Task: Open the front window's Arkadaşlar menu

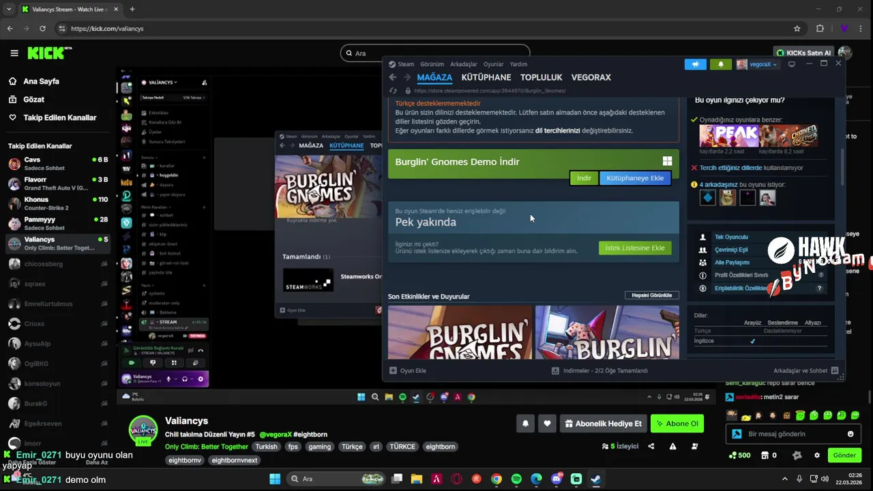Action: [464, 64]
